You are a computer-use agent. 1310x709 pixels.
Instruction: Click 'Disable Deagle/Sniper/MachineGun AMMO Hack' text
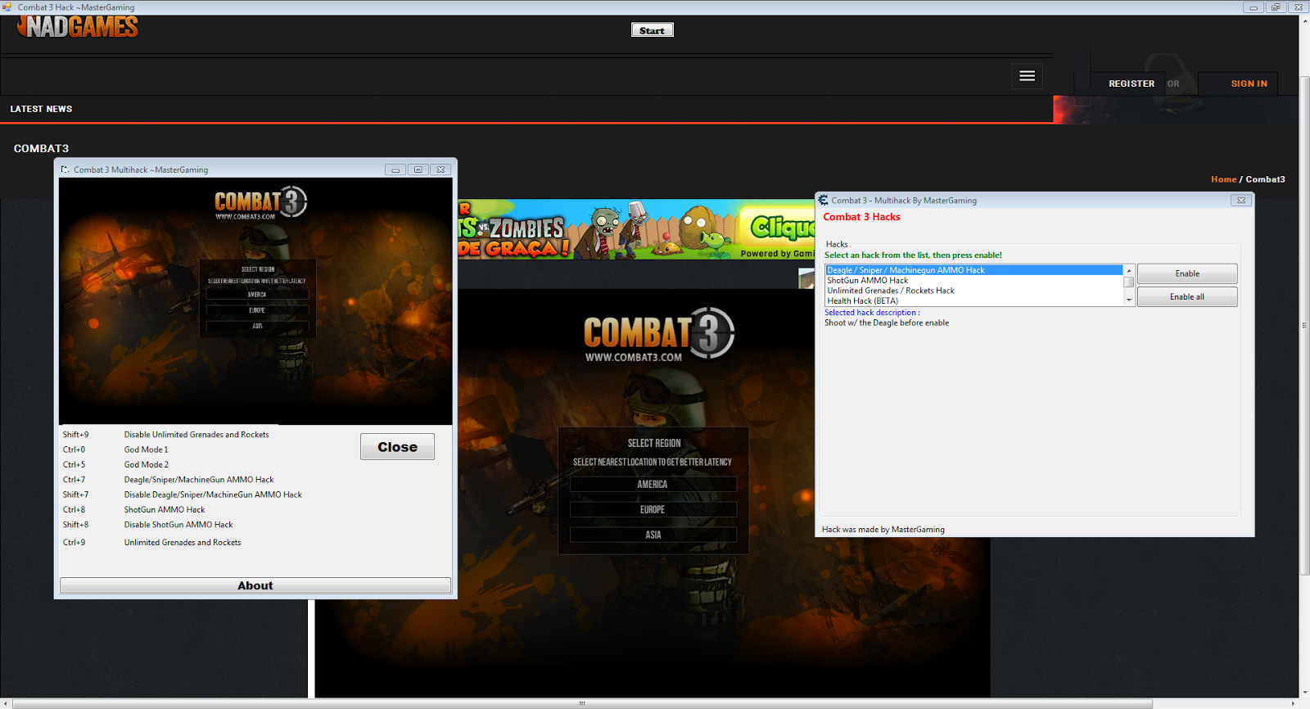tap(213, 494)
